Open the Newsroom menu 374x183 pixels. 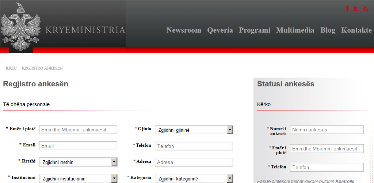click(184, 30)
